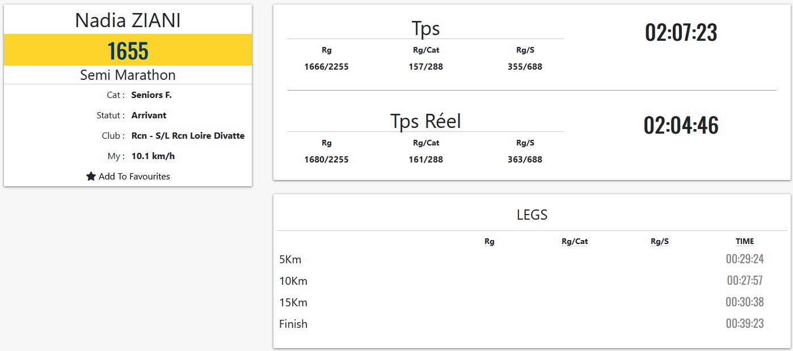Click the TIME column header in LEGS
This screenshot has height=351, width=793.
point(744,242)
